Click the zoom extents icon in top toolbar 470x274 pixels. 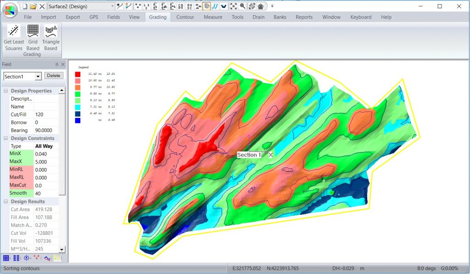point(233,6)
